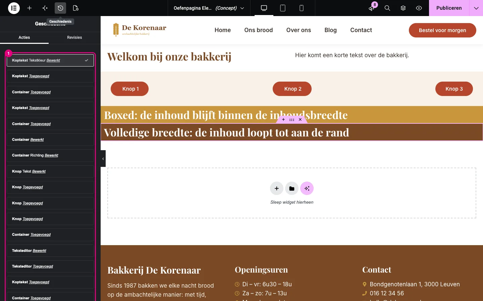
Task: Grab the container edit handle dots
Action: click(x=292, y=119)
